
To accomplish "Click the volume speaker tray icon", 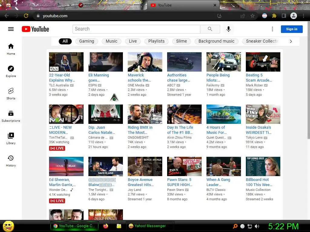I will point(257,226).
